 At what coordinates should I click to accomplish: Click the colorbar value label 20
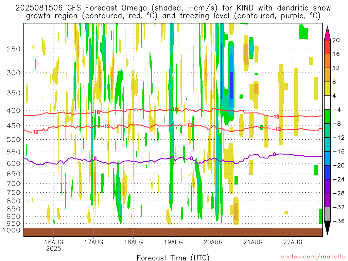pos(336,40)
